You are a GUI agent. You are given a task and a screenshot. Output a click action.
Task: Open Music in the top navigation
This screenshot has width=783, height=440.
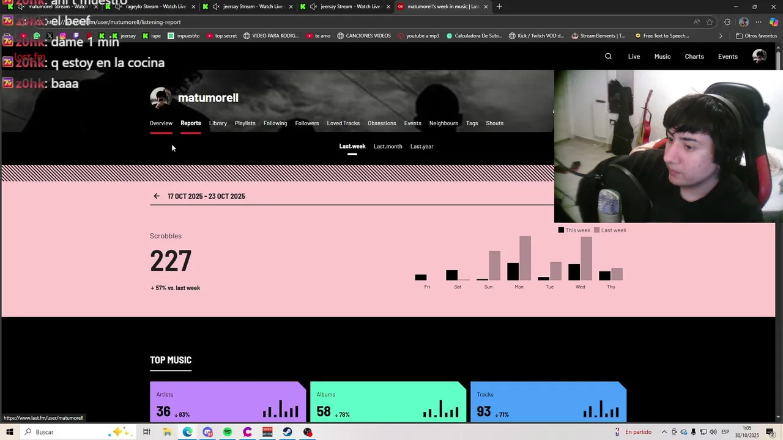662,56
